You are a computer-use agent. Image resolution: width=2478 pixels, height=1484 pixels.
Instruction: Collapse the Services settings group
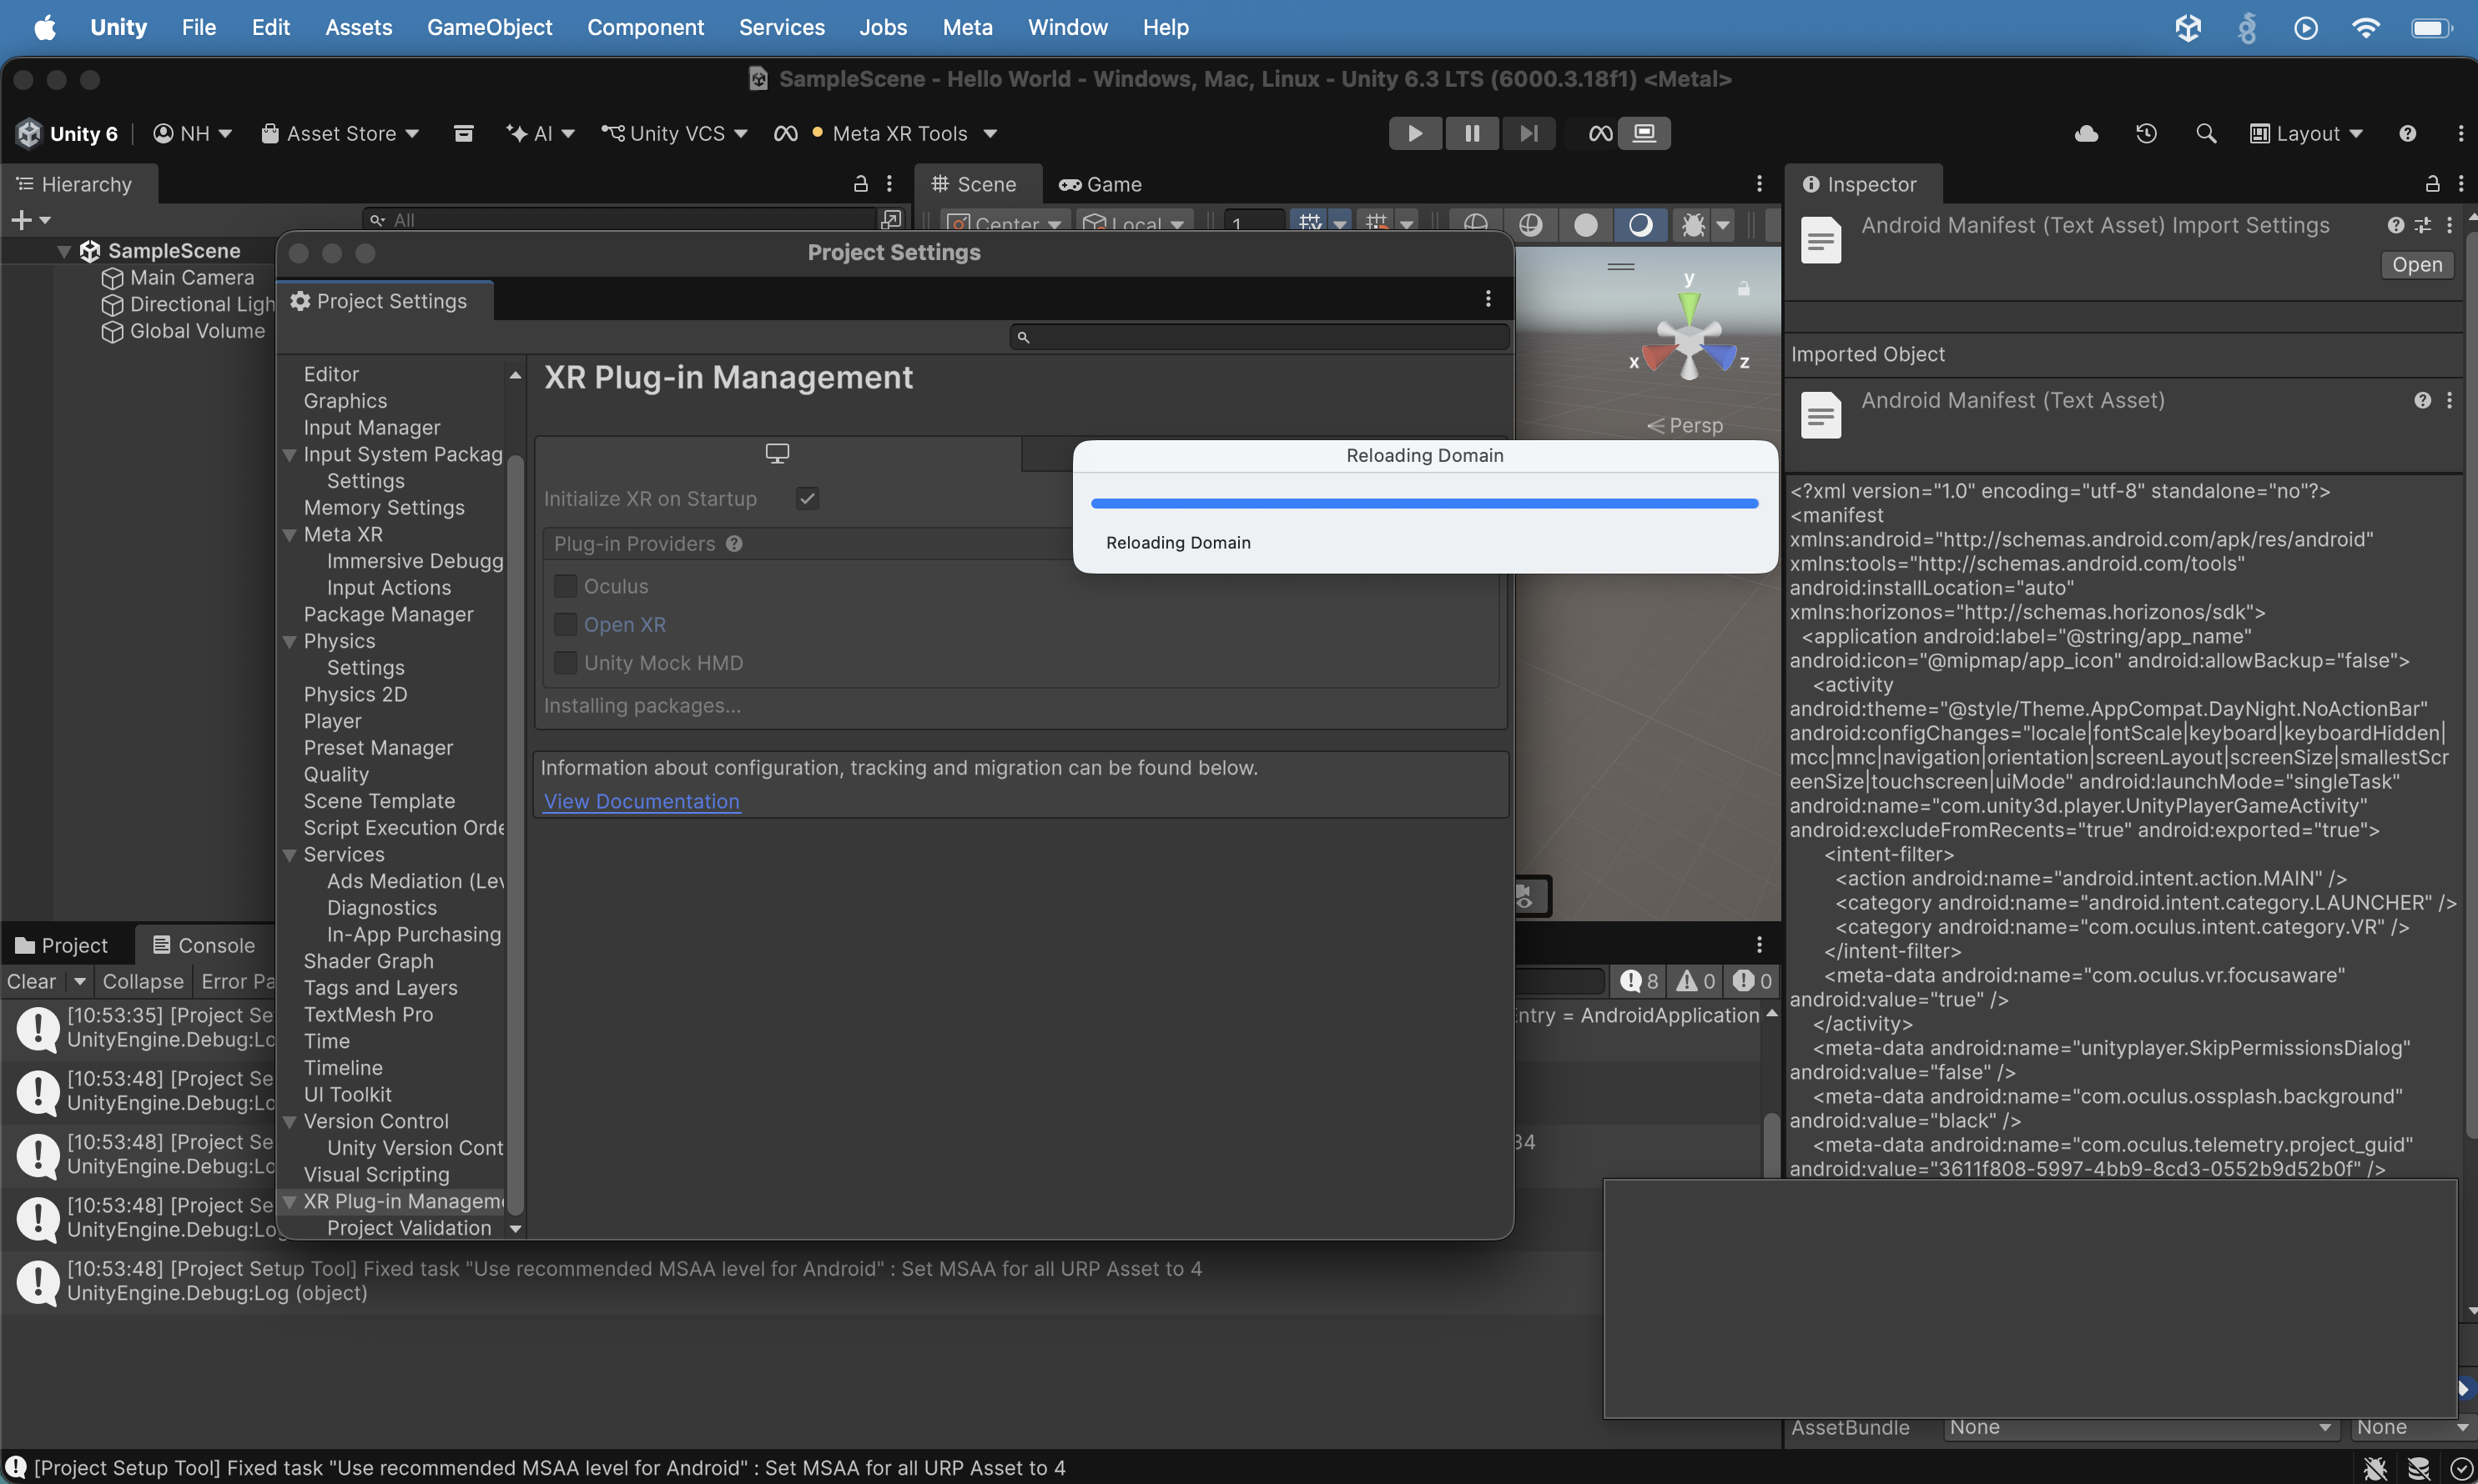290,855
